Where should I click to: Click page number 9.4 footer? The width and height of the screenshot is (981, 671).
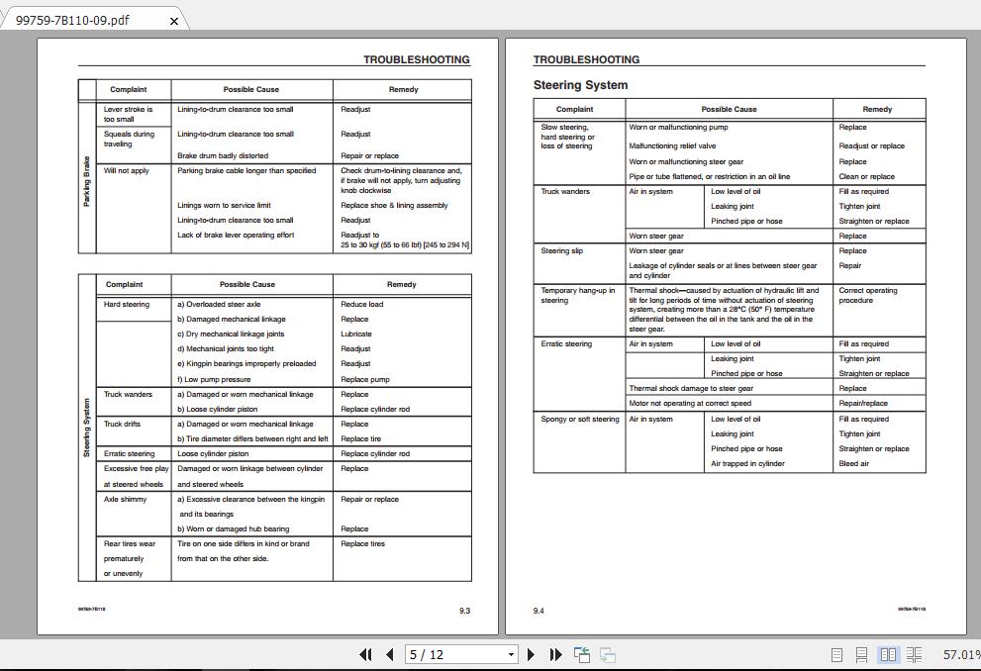coord(539,611)
